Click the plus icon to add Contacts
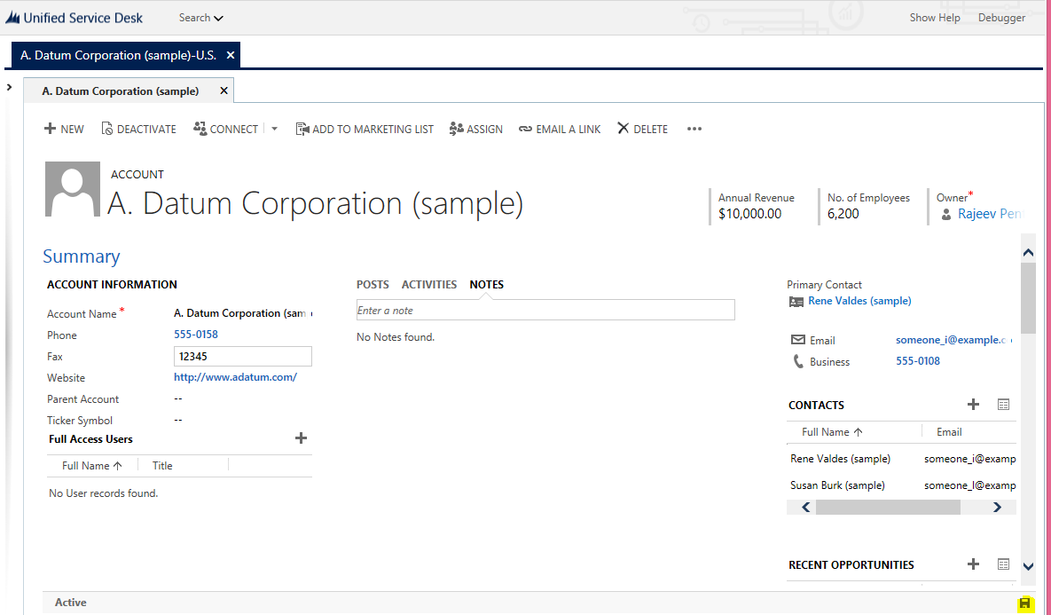 973,405
